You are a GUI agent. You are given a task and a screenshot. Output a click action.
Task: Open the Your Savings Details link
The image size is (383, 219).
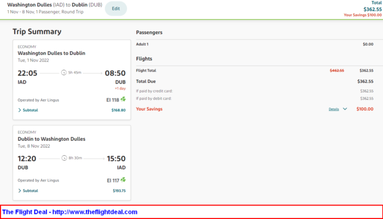tap(334, 109)
